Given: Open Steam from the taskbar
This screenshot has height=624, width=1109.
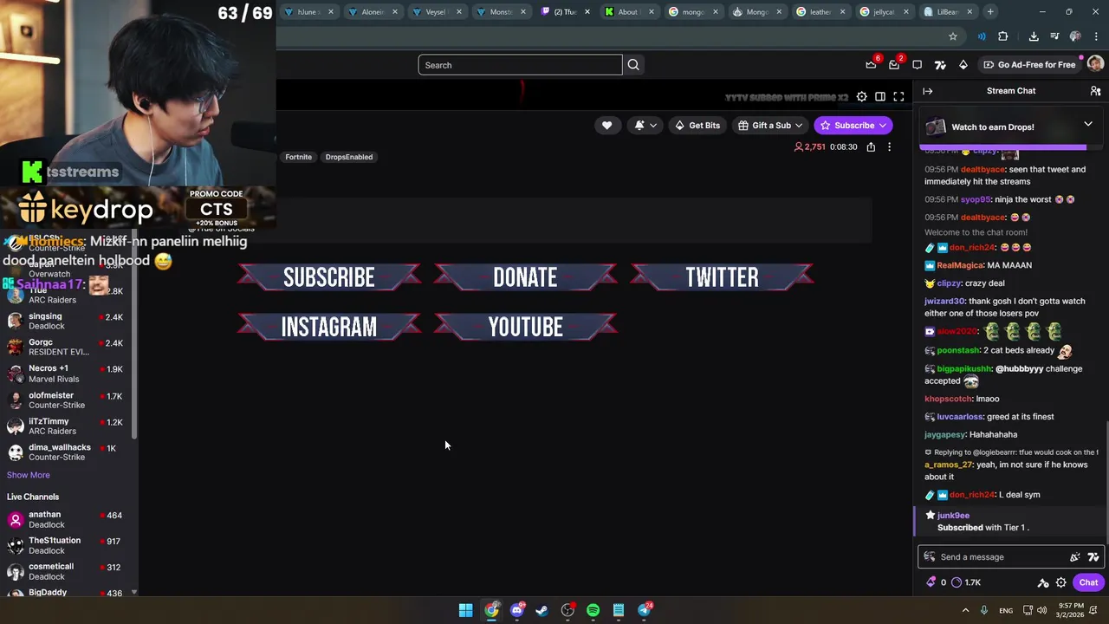Looking at the screenshot, I should [542, 610].
